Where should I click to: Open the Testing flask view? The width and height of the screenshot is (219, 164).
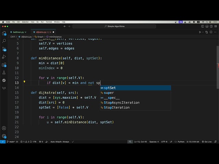pyautogui.click(x=4, y=72)
